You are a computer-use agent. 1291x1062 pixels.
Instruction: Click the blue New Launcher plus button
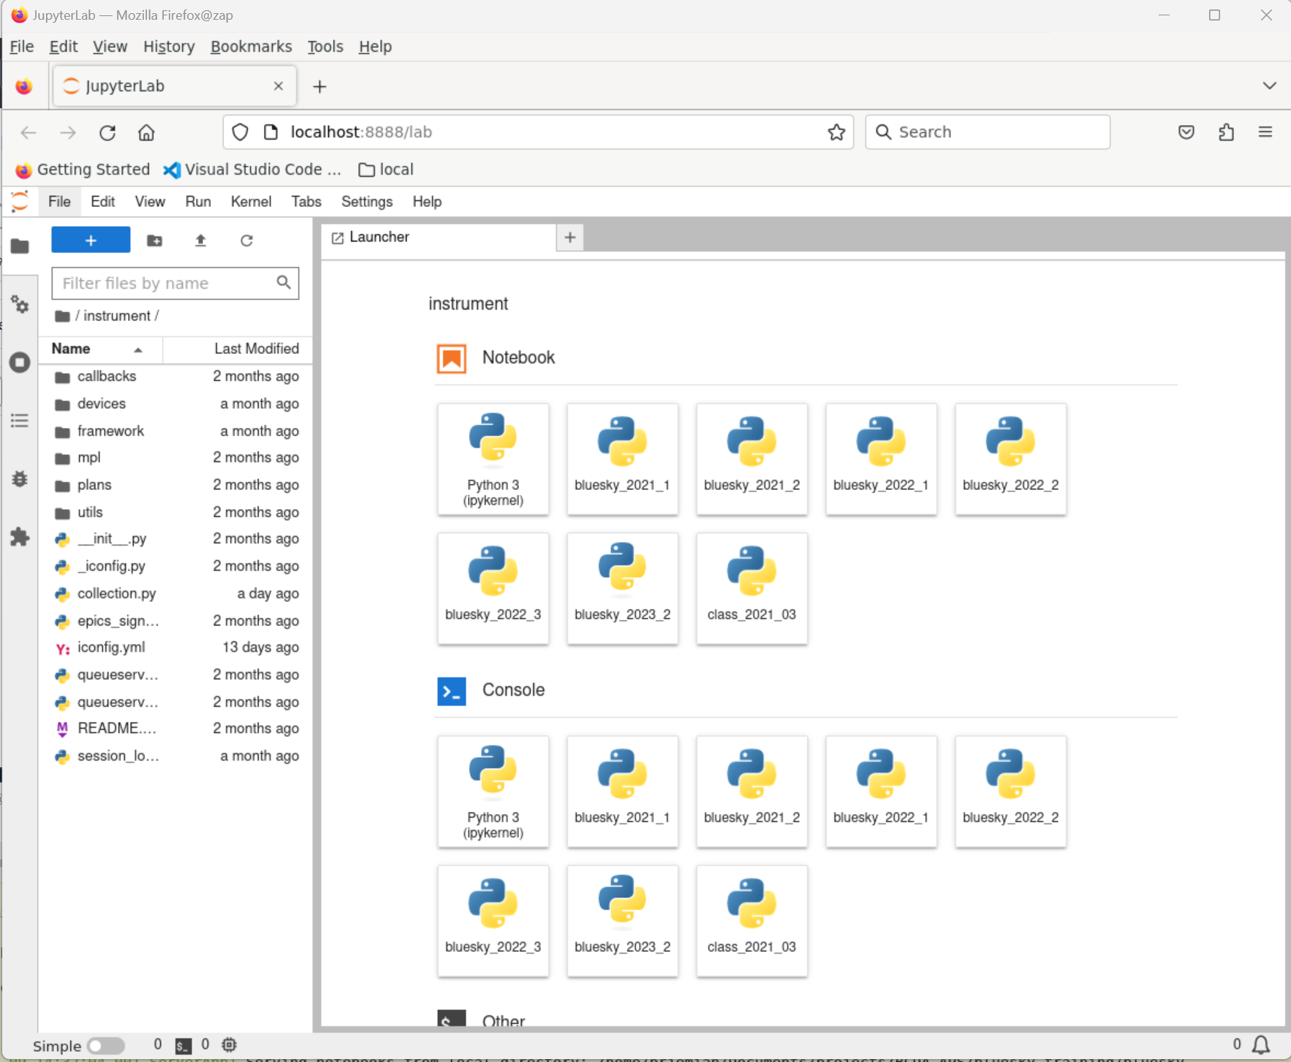tap(91, 240)
